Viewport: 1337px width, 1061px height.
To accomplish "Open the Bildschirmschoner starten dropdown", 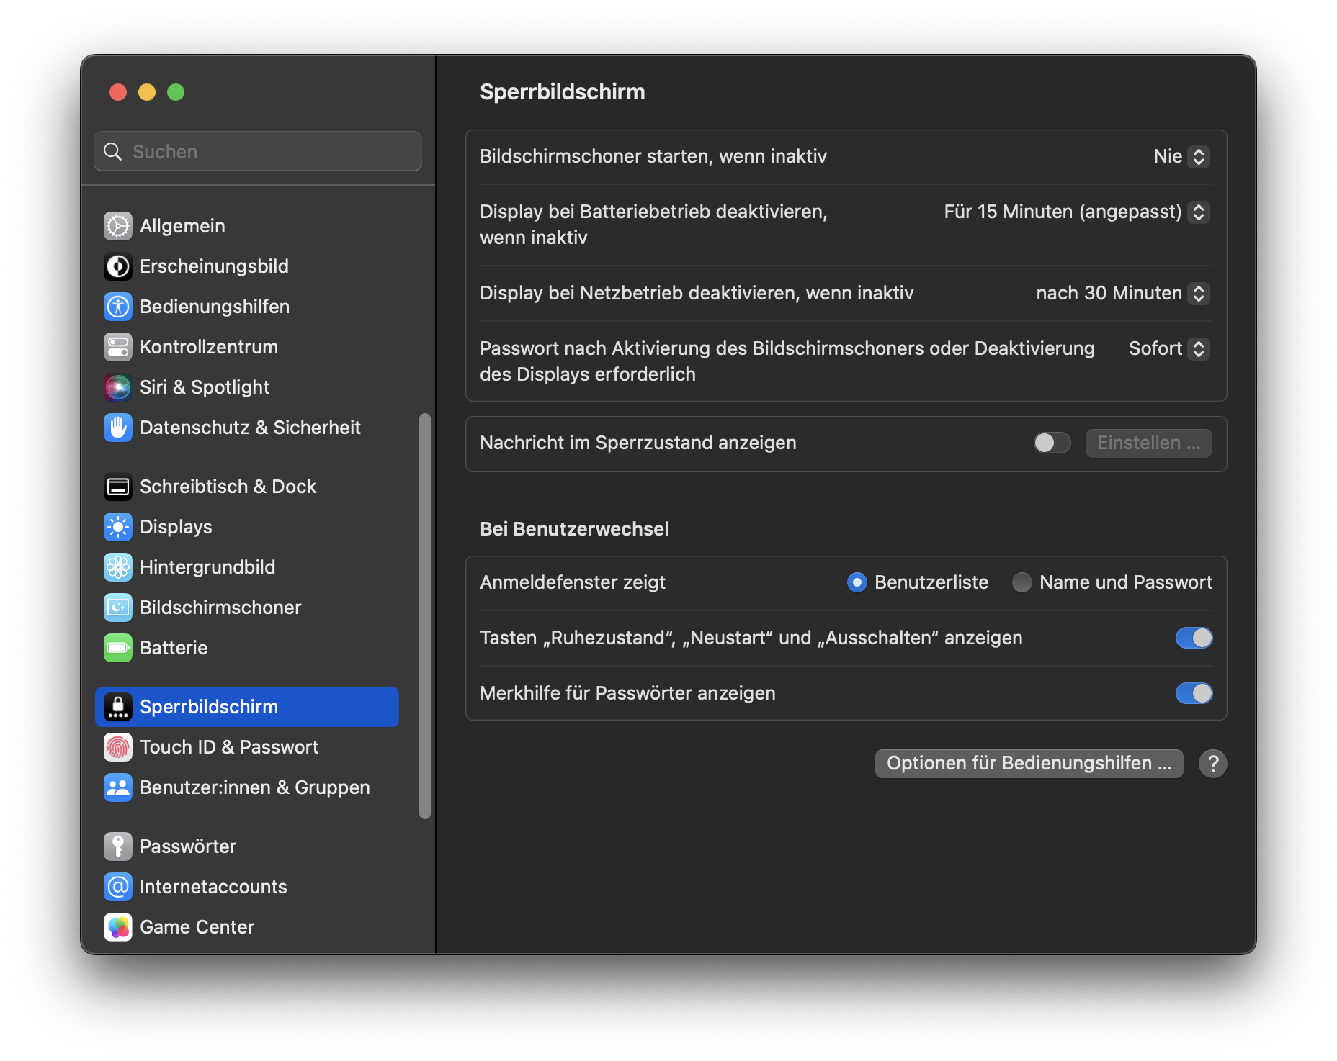I will (x=1181, y=156).
